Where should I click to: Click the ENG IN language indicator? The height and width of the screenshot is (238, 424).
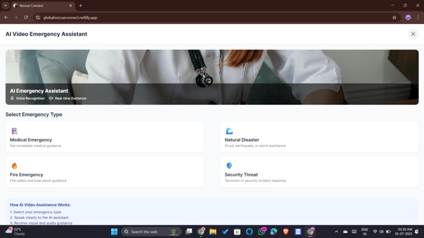[365, 232]
